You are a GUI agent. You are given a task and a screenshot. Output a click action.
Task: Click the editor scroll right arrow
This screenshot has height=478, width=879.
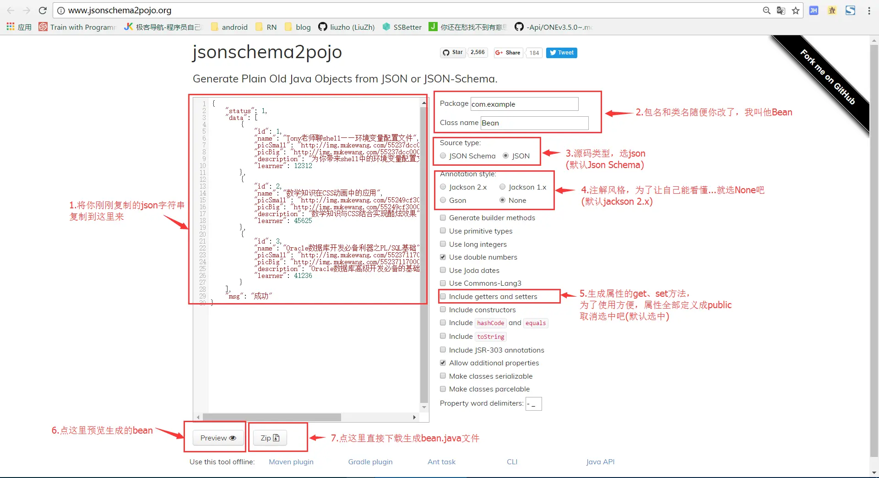[414, 417]
